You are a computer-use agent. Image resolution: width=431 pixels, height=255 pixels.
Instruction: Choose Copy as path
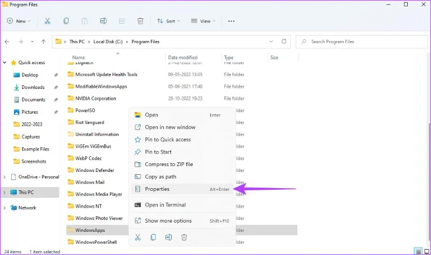pyautogui.click(x=182, y=177)
